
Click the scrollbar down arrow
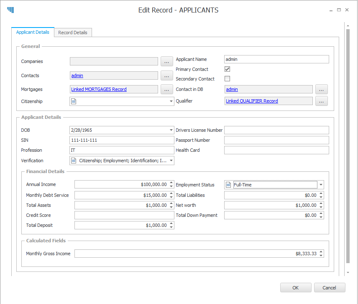348,272
